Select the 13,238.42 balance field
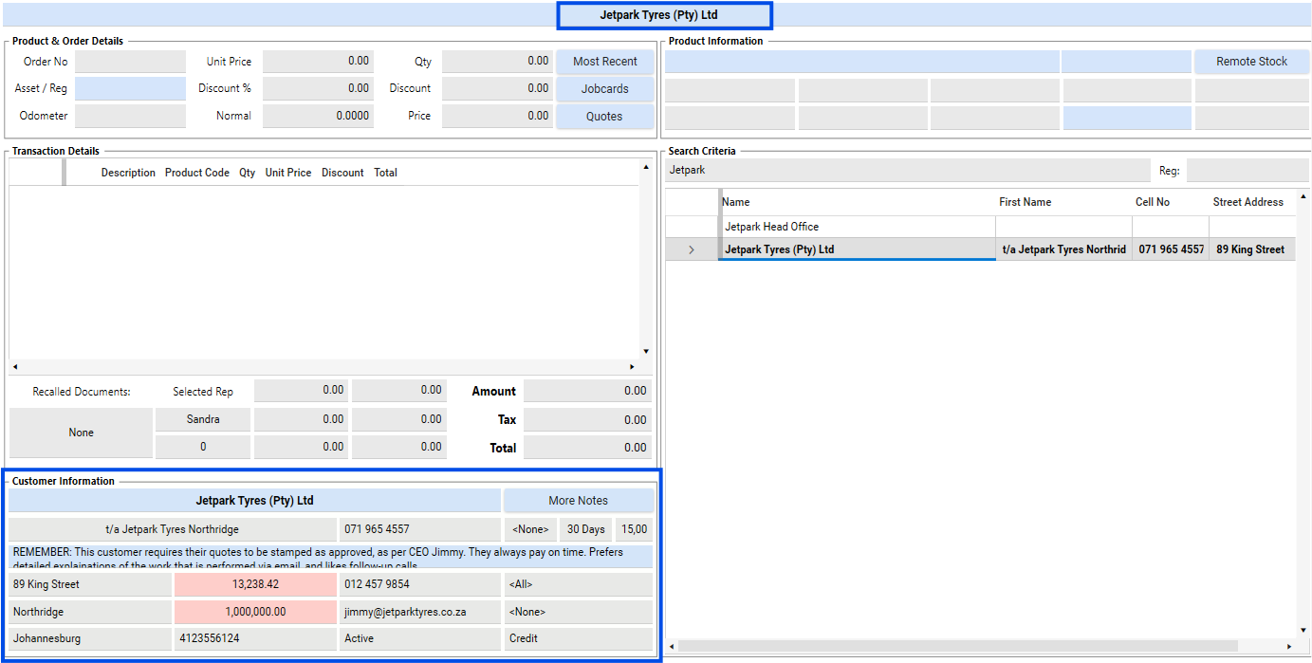Viewport: 1312px width, 663px height. [255, 584]
